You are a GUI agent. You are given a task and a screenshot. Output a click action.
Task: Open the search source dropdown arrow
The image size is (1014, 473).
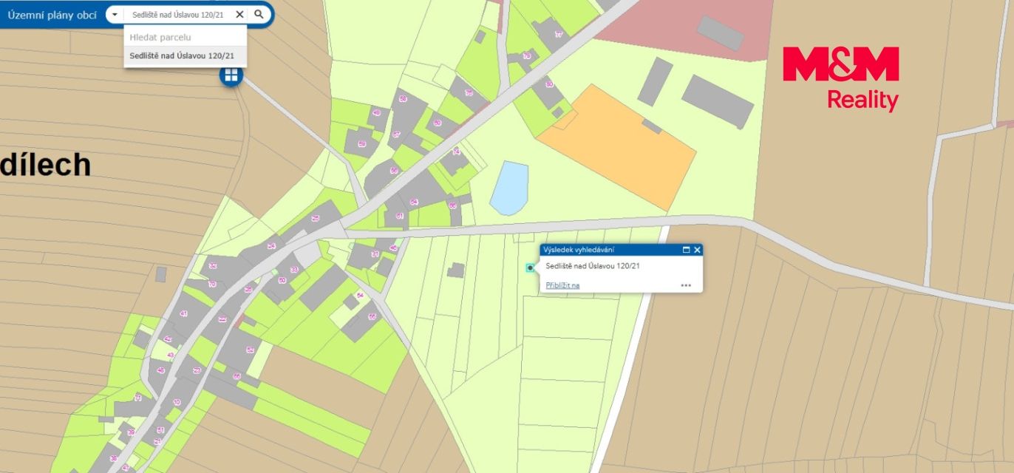[115, 14]
